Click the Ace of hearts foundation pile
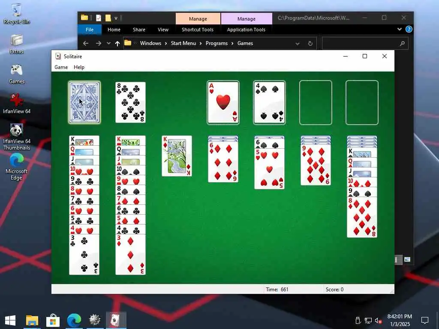This screenshot has width=439, height=329. point(223,102)
